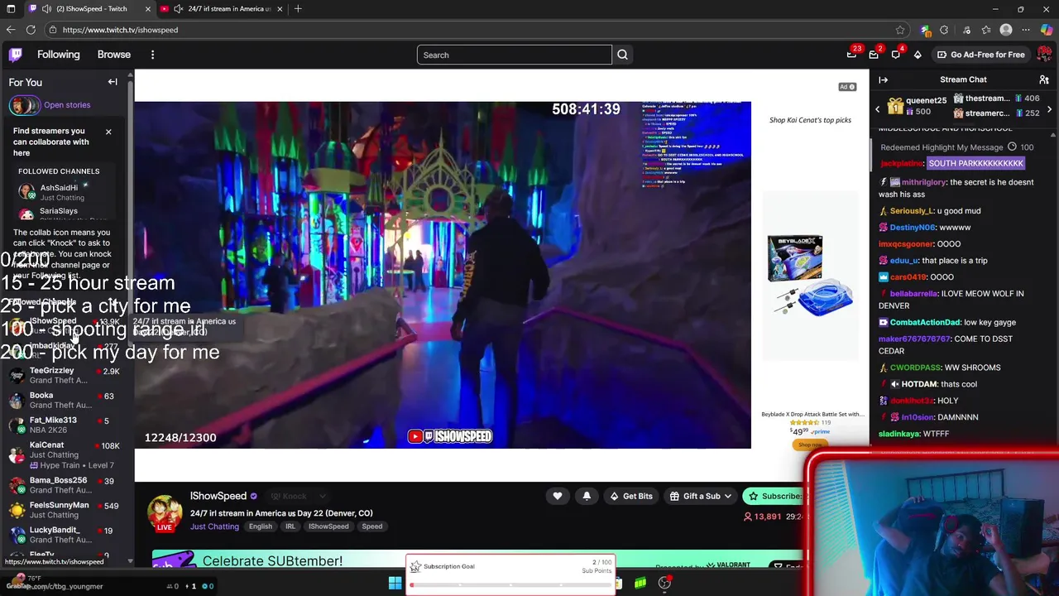Open the more options menu beside Browse
Image resolution: width=1059 pixels, height=596 pixels.
(x=152, y=55)
